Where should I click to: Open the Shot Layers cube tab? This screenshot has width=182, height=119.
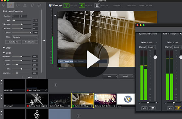(x=4, y=5)
